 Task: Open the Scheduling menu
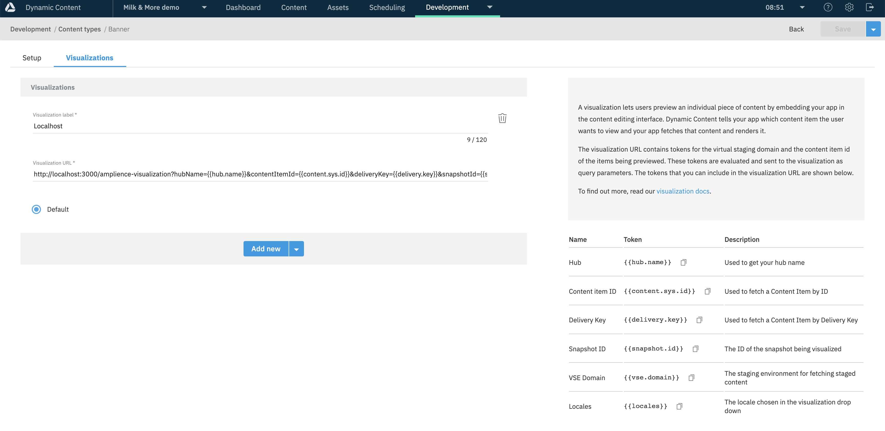coord(387,8)
